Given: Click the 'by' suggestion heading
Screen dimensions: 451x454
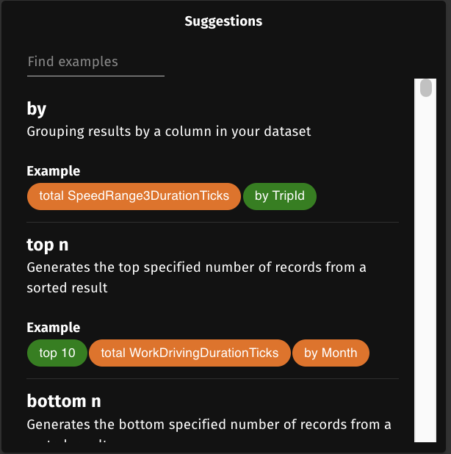Looking at the screenshot, I should click(x=37, y=109).
